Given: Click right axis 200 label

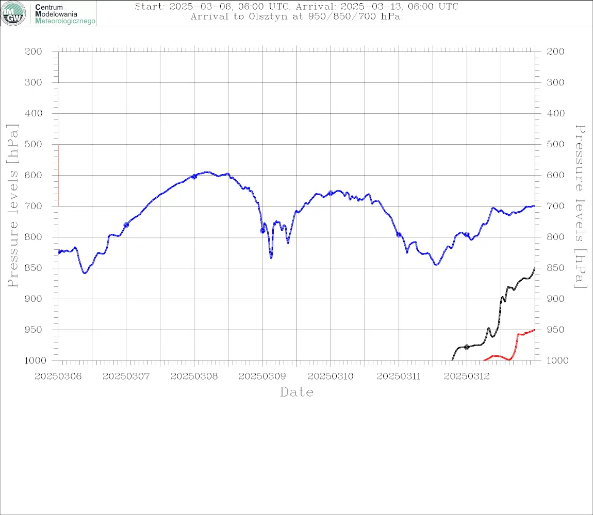Looking at the screenshot, I should pos(555,51).
